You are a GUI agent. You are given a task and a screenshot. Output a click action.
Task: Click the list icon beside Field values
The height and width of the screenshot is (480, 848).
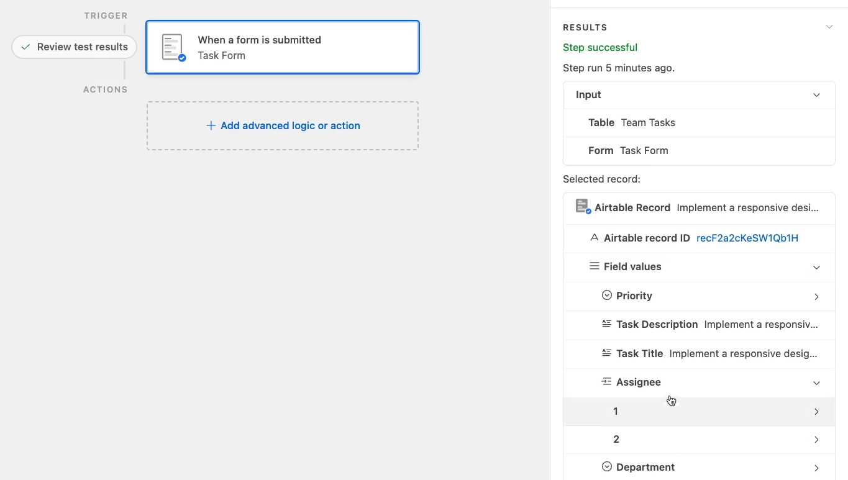coord(594,266)
